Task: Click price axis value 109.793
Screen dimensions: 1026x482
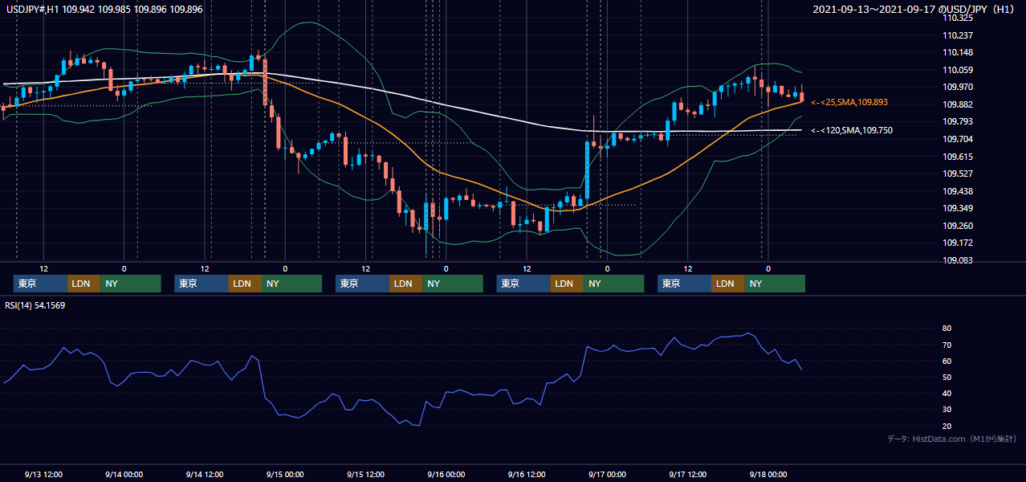Action: [x=958, y=122]
